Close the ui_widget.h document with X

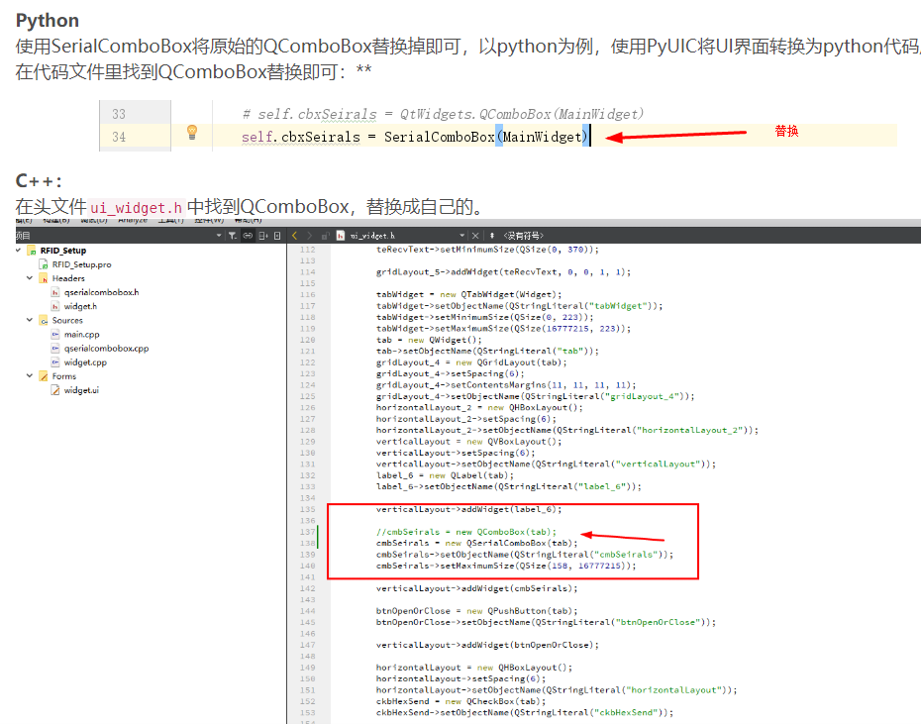point(475,236)
